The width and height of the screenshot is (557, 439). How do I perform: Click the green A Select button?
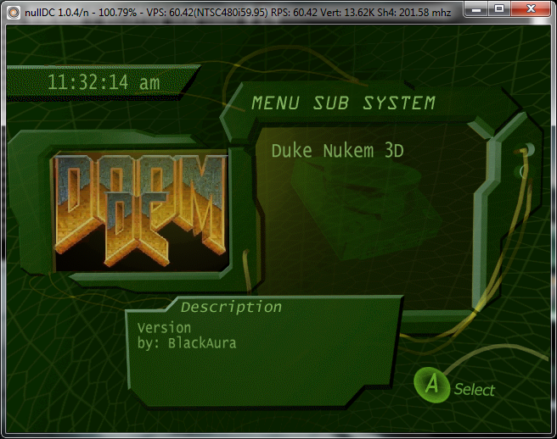[x=431, y=385]
